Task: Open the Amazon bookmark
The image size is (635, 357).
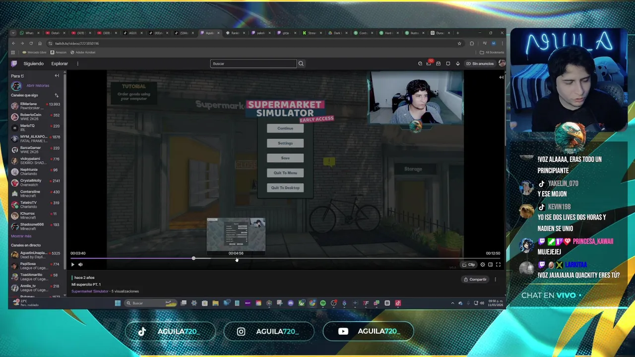Action: pos(59,52)
